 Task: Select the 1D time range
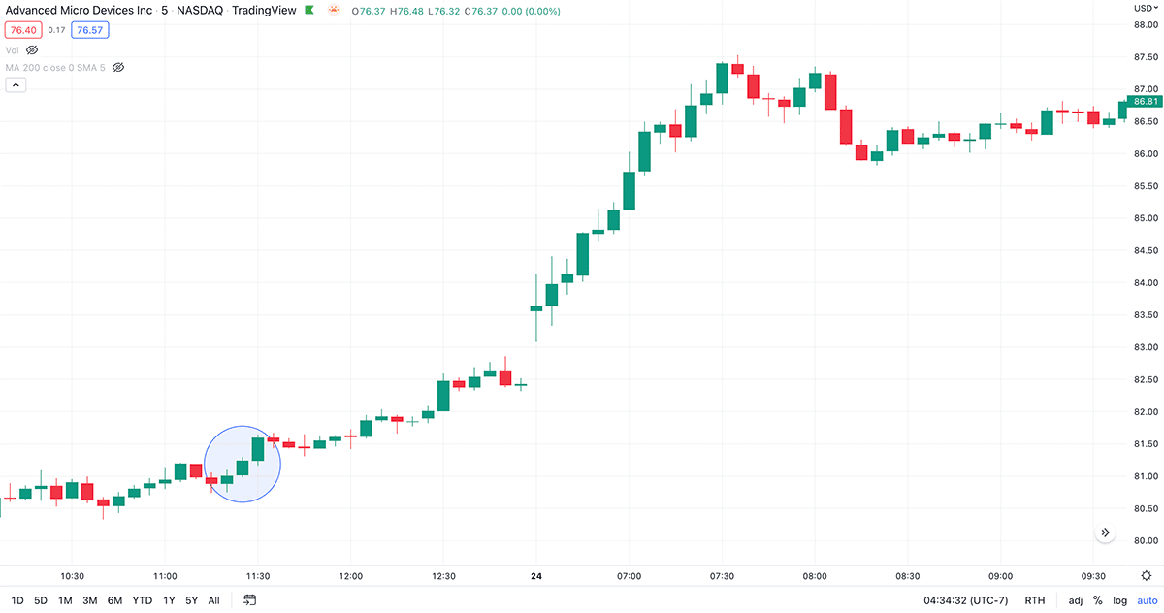(x=17, y=600)
